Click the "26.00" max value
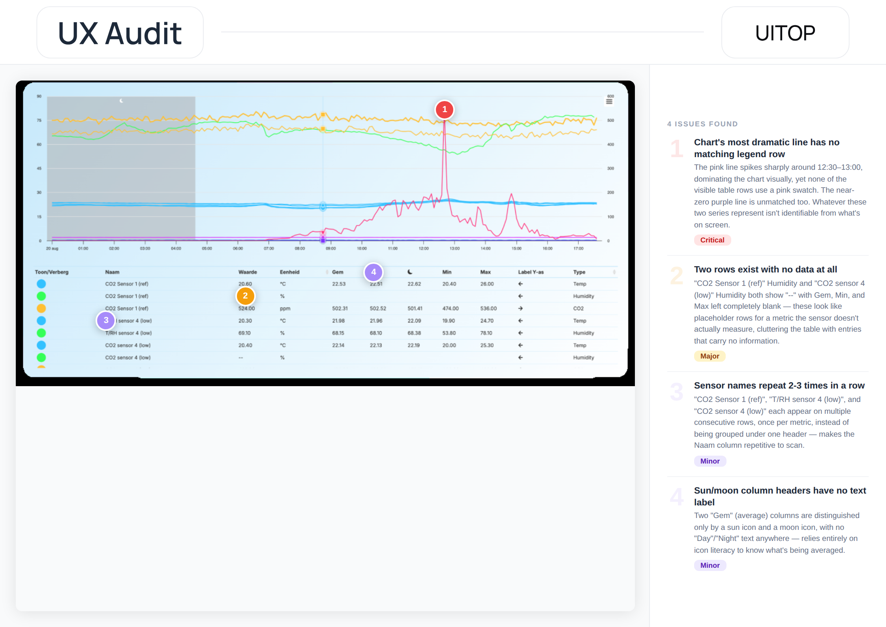The height and width of the screenshot is (627, 886). (487, 284)
